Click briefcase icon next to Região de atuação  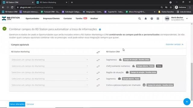pyautogui.click(x=127, y=72)
